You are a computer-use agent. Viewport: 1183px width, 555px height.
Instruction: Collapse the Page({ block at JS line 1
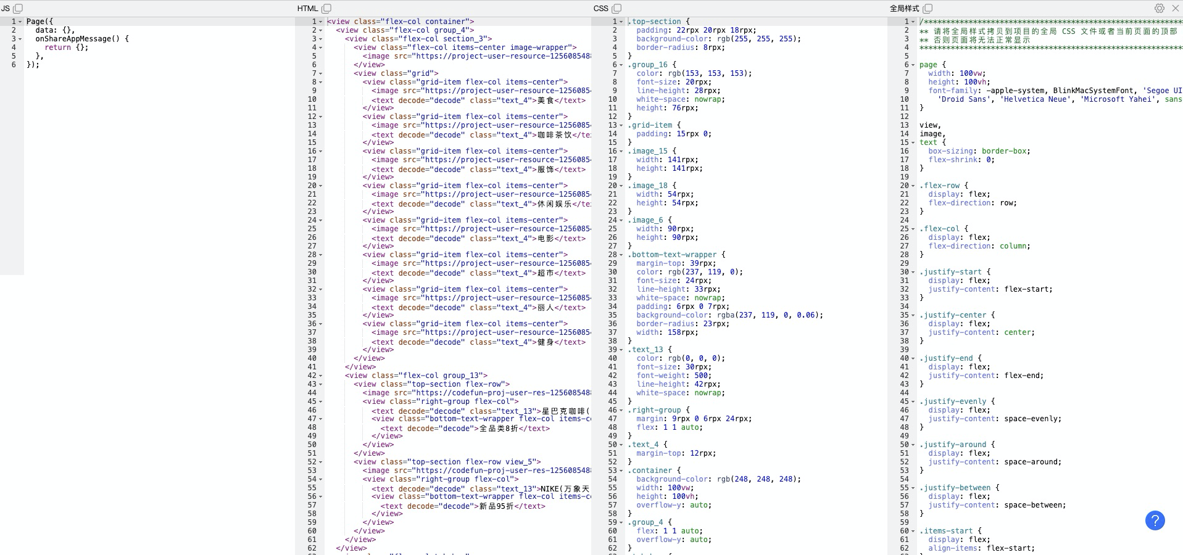click(x=20, y=22)
